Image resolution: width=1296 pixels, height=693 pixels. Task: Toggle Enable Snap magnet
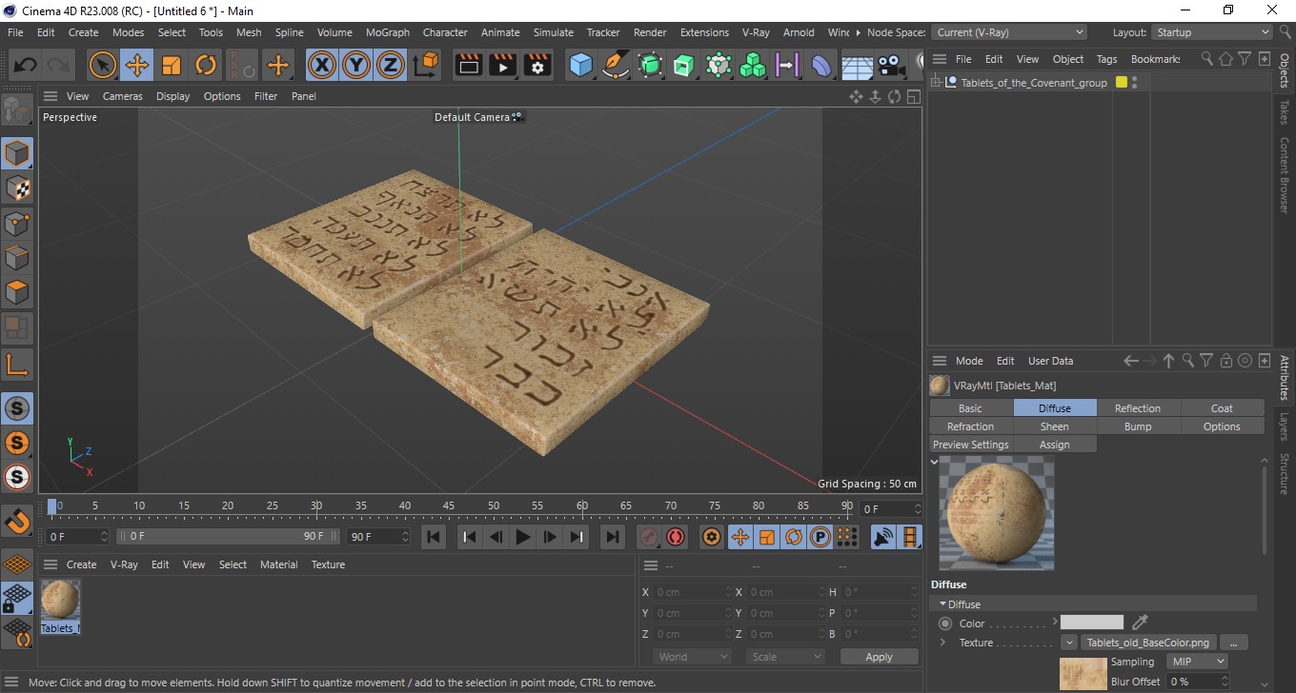click(x=17, y=521)
